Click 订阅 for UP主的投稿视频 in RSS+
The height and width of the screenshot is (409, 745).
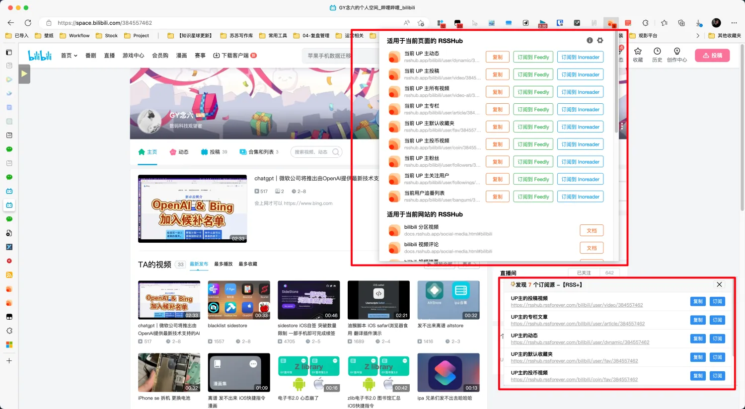click(x=717, y=301)
